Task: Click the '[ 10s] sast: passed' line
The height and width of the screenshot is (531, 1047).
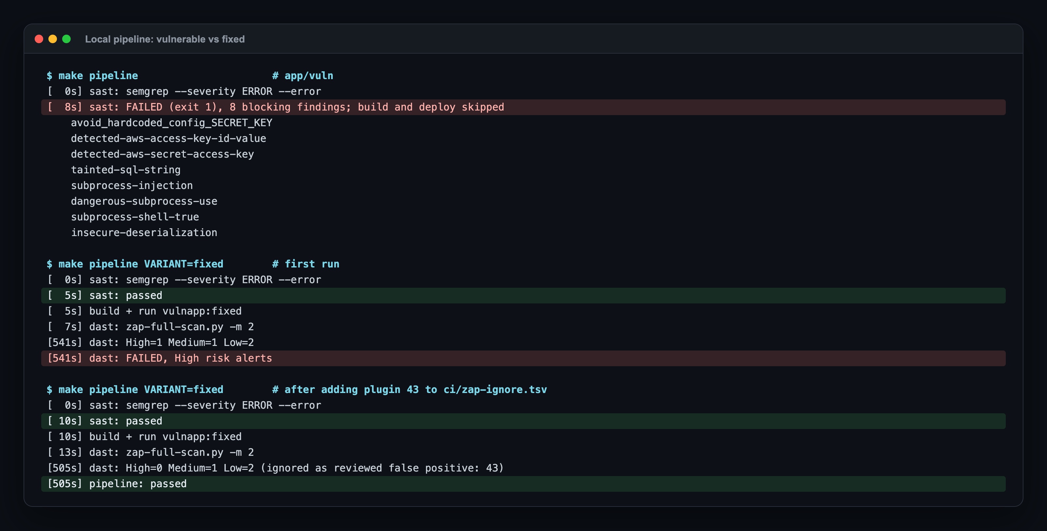Action: (523, 421)
